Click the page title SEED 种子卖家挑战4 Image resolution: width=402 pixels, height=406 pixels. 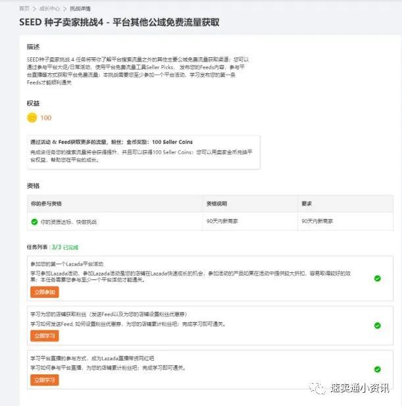[x=119, y=22]
